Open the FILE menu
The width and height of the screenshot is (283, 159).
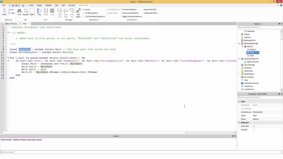point(4,5)
